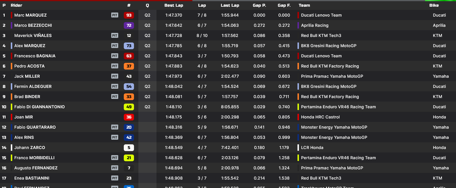The image size is (456, 188).
Task: Click the white number 5 badge
Action: (x=129, y=148)
